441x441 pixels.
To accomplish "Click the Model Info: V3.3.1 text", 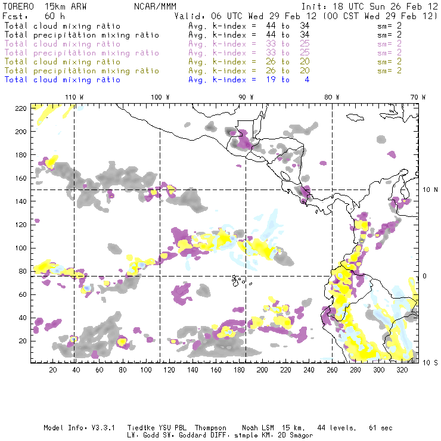I will pos(80,428).
